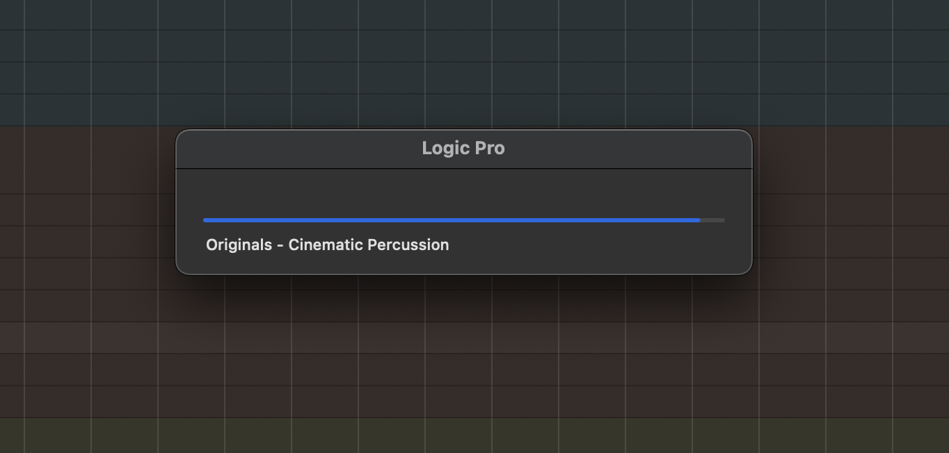Click the olive-green track lane at the bottom
Image resolution: width=949 pixels, height=453 pixels.
coord(463,436)
